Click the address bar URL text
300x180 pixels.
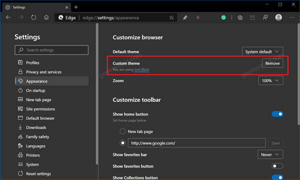click(x=111, y=18)
